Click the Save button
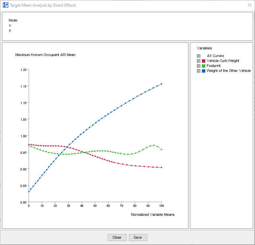Image resolution: width=255 pixels, height=245 pixels. point(138,237)
